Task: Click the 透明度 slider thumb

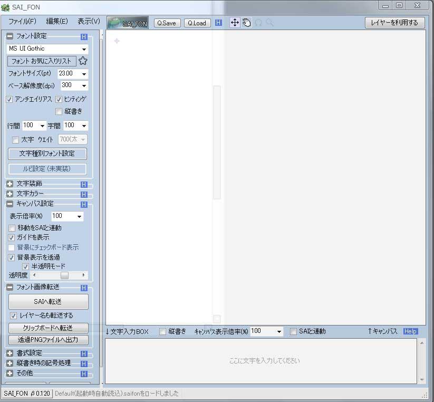Action: click(64, 275)
